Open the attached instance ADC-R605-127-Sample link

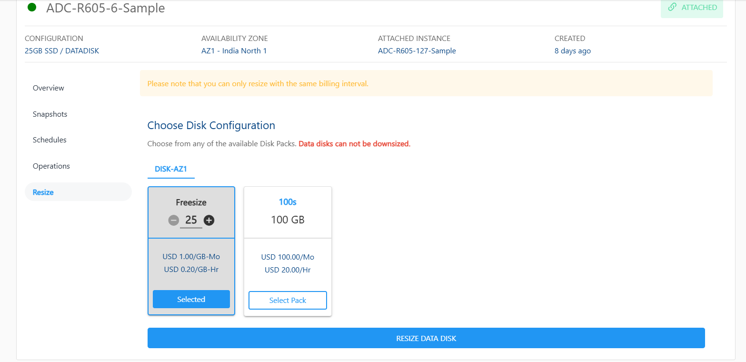click(x=417, y=51)
